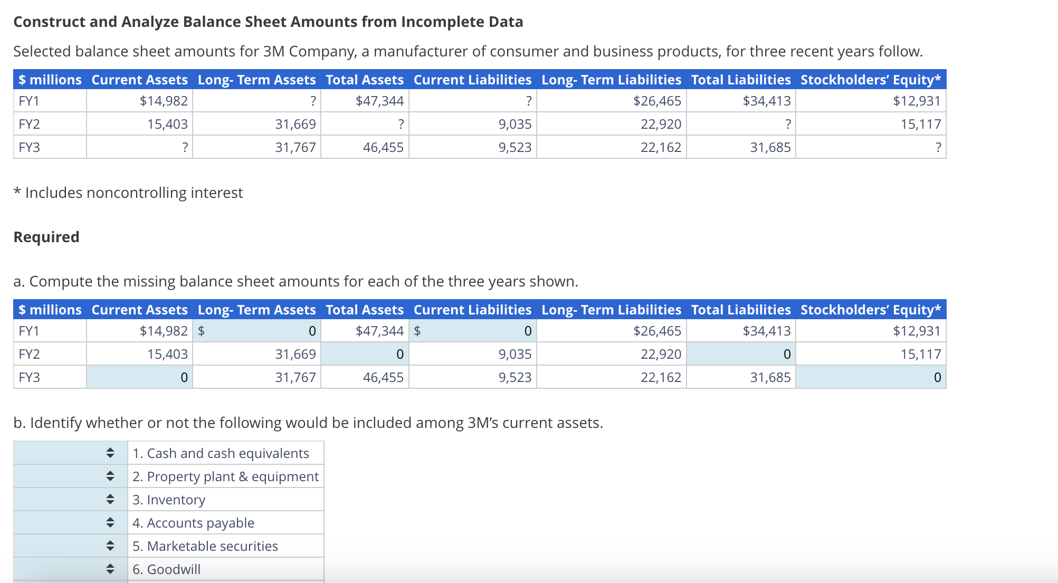Click the $ millions header cell
The width and height of the screenshot is (1058, 583).
[50, 310]
